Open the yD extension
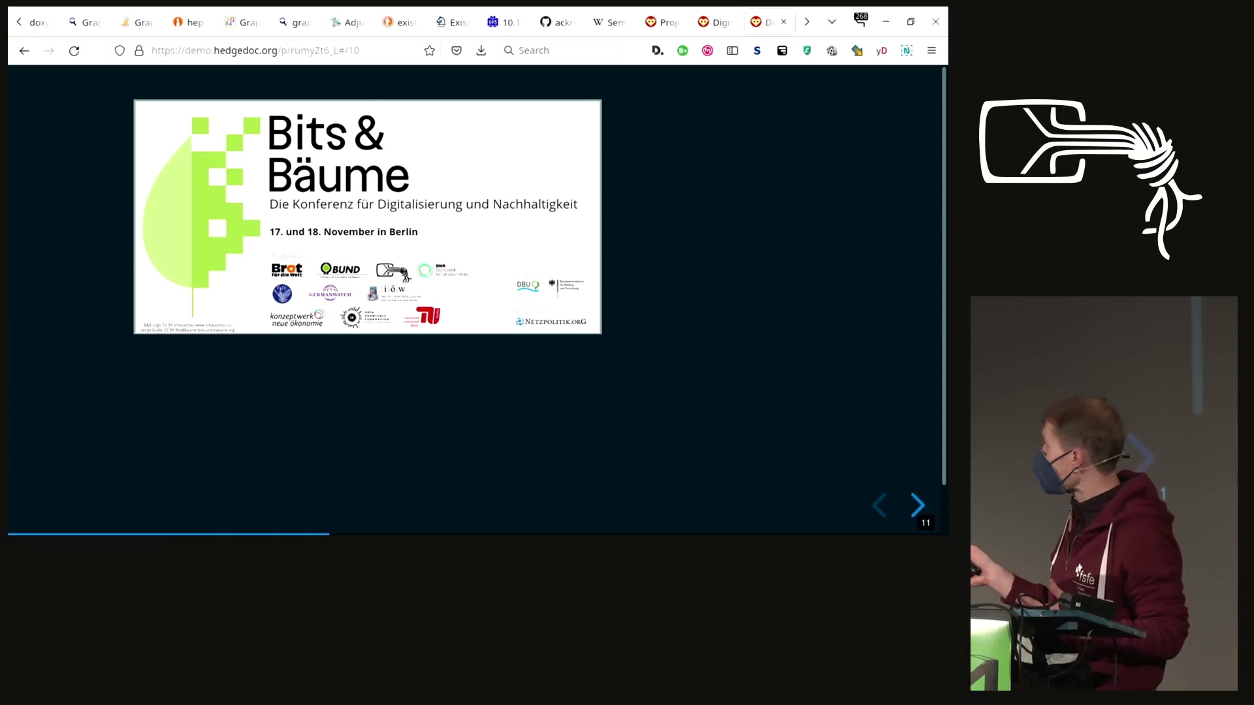This screenshot has width=1254, height=705. [882, 50]
